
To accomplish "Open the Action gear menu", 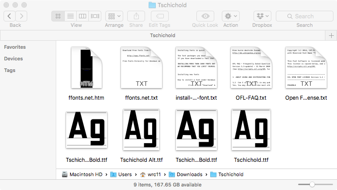I will (x=231, y=16).
